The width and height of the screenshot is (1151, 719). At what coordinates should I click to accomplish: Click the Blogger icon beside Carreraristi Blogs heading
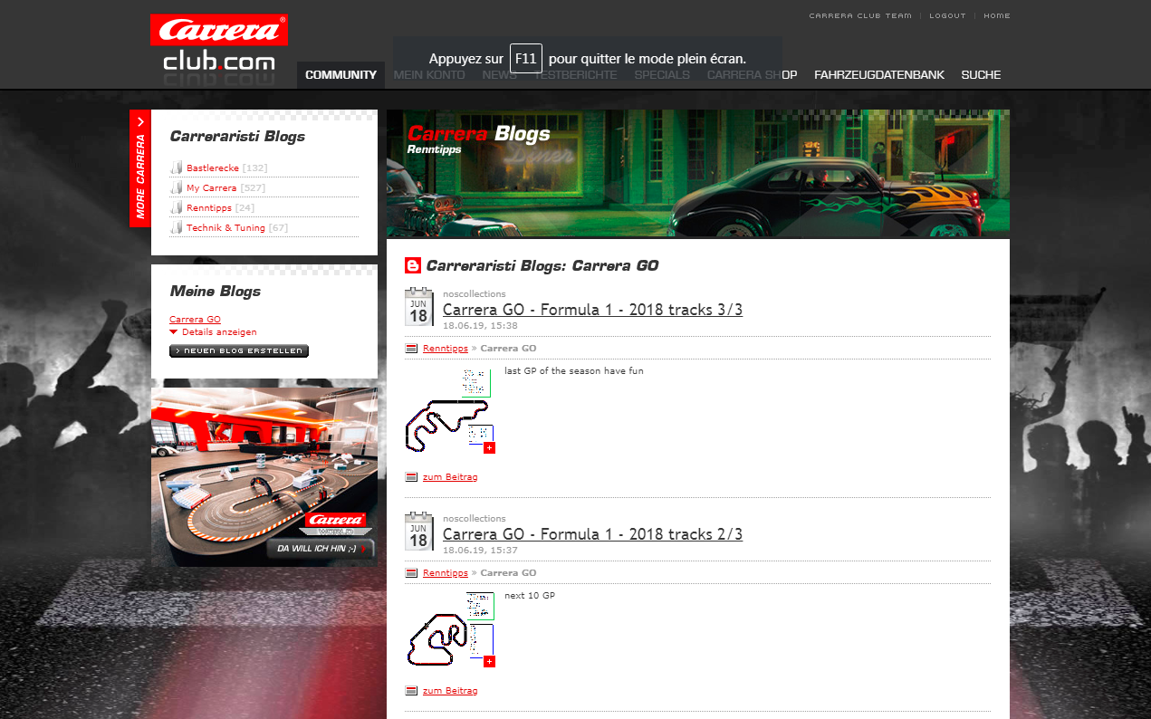(413, 265)
